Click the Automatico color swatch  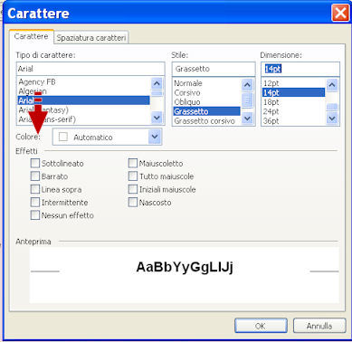63,137
